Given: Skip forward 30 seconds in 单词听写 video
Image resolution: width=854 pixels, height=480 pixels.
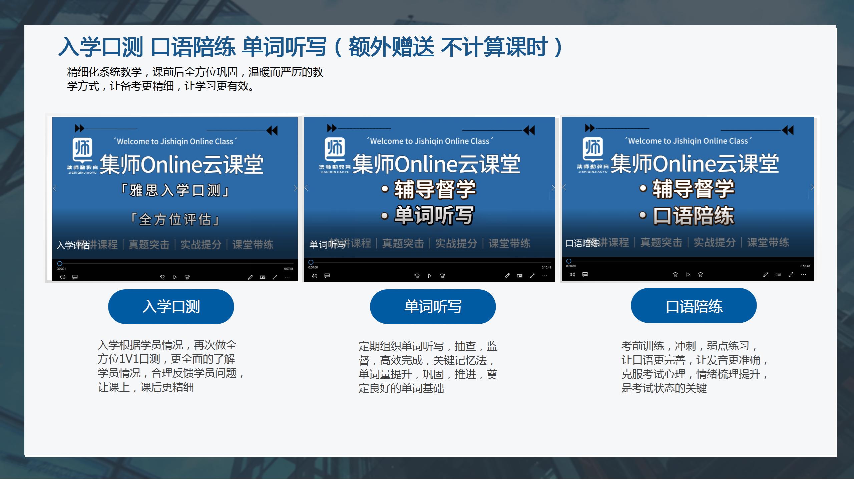Looking at the screenshot, I should [442, 276].
